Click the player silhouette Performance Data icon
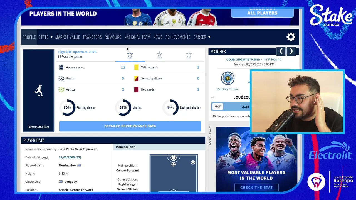 38,91
